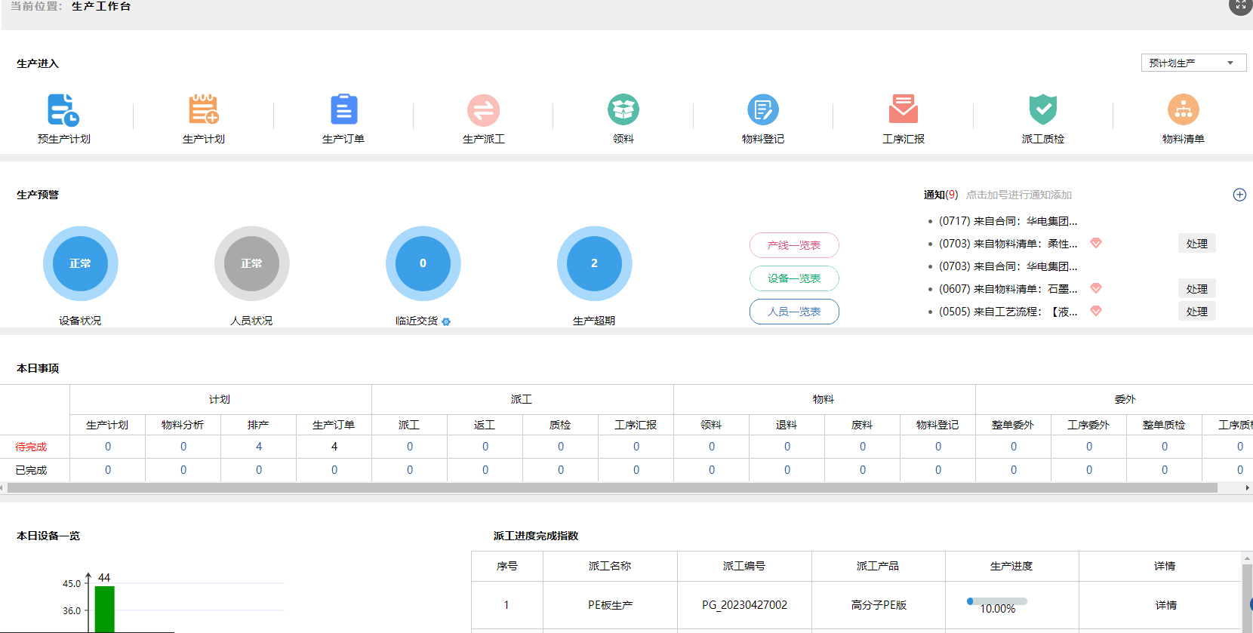Click the 临近交货 circle showing 0

tap(423, 263)
